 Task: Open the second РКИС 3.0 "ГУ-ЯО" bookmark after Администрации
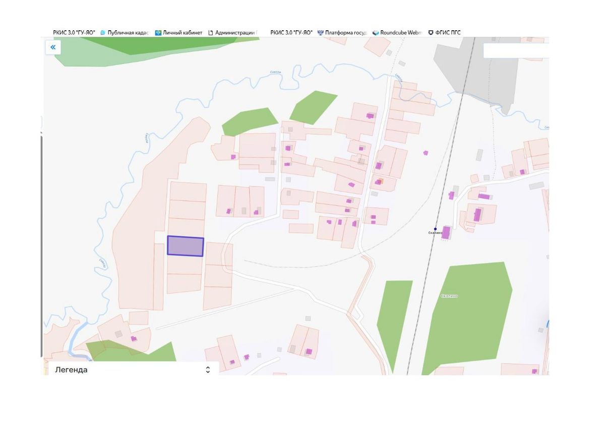[x=291, y=33]
